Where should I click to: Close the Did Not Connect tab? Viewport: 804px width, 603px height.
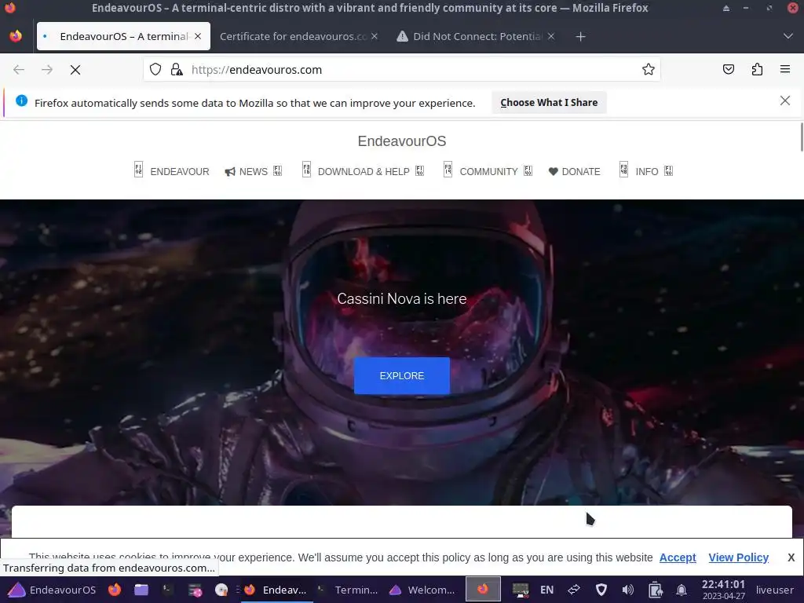550,36
